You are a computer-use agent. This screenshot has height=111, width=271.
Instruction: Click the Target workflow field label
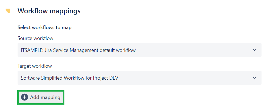[35, 66]
